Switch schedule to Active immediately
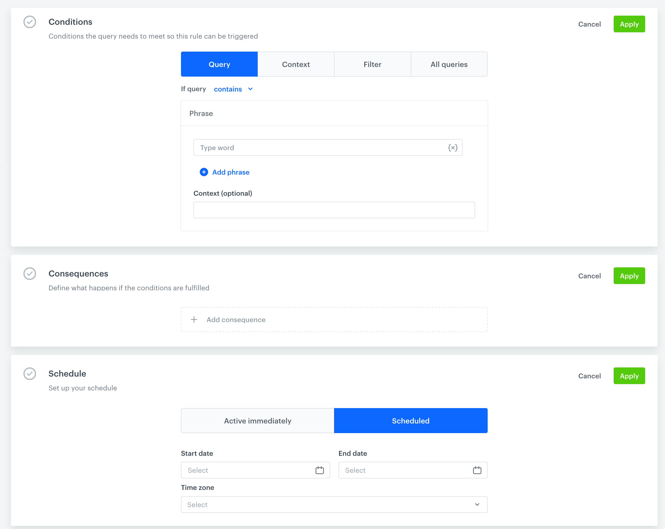This screenshot has width=665, height=529. coord(257,421)
